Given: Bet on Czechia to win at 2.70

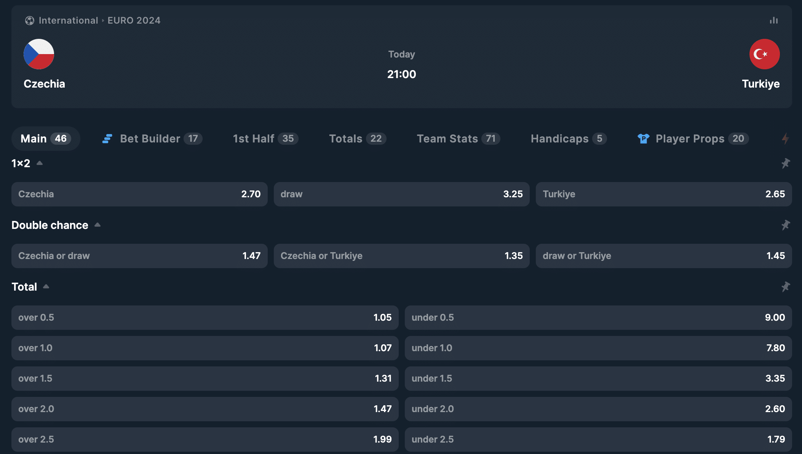Looking at the screenshot, I should point(139,194).
